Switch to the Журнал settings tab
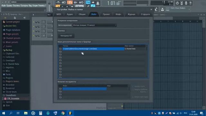This screenshot has height=116, width=206. coord(131,14)
